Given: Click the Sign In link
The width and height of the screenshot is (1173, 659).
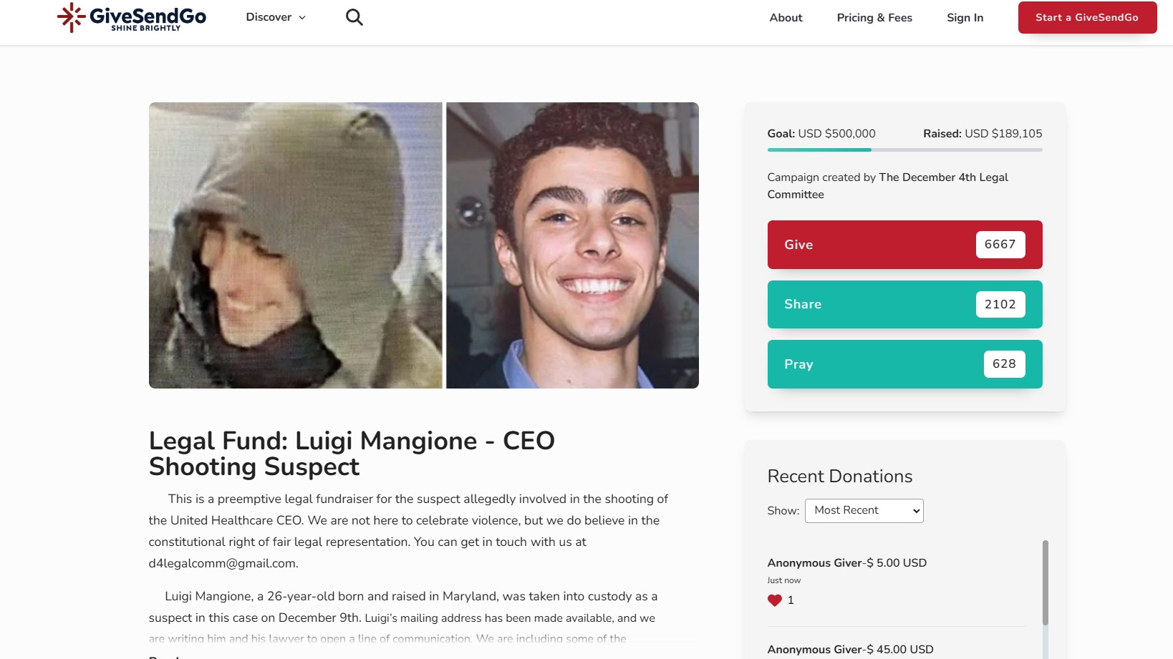Looking at the screenshot, I should point(965,18).
